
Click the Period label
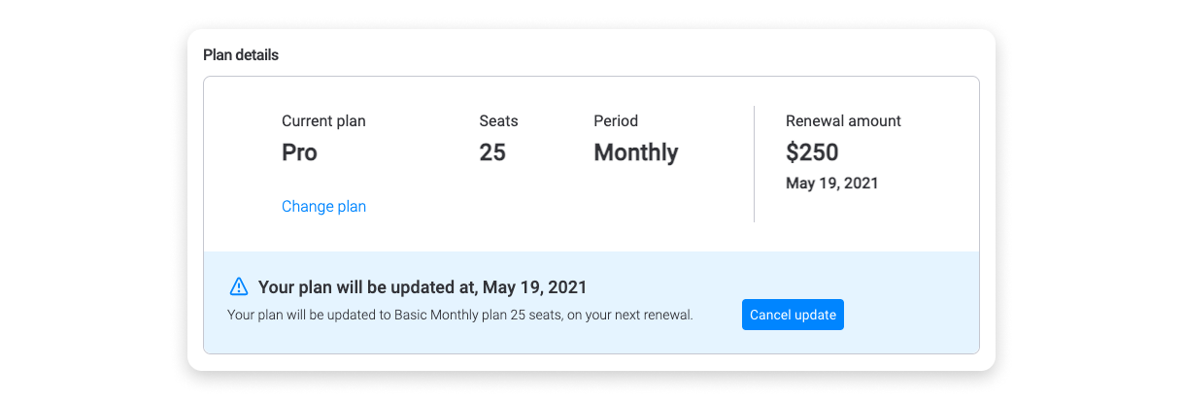(x=616, y=121)
